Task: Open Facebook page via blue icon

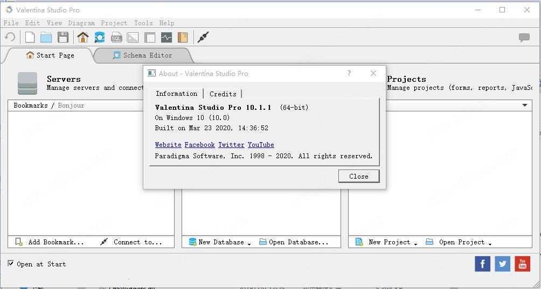Action: click(x=482, y=264)
